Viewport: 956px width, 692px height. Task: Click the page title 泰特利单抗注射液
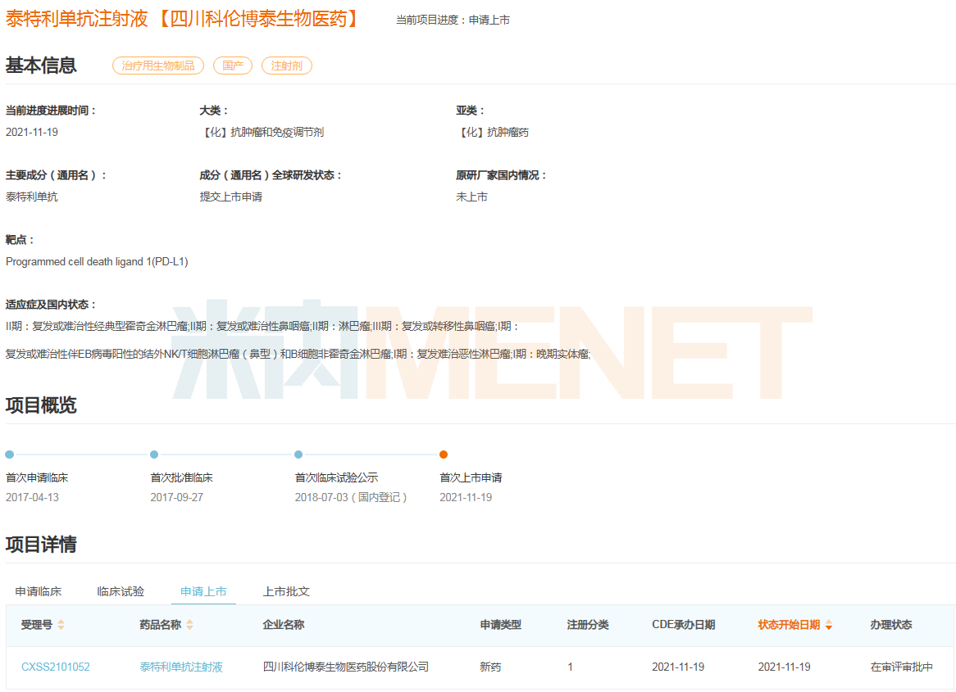[x=77, y=19]
